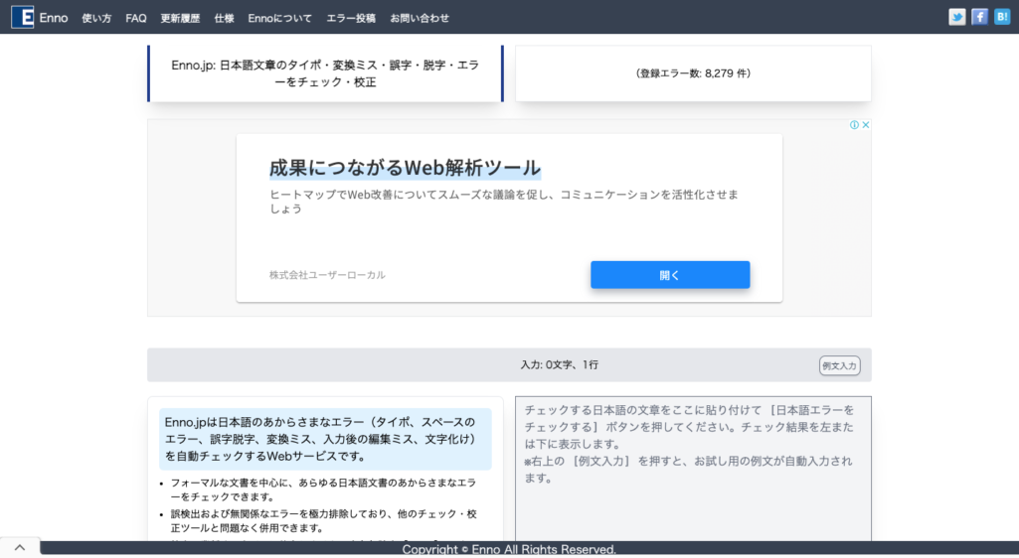Click the ad info icon
Viewport: 1019px width, 558px height.
(854, 125)
